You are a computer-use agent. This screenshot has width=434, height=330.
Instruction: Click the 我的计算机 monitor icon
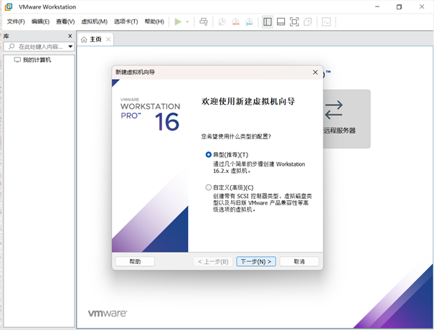tap(17, 60)
